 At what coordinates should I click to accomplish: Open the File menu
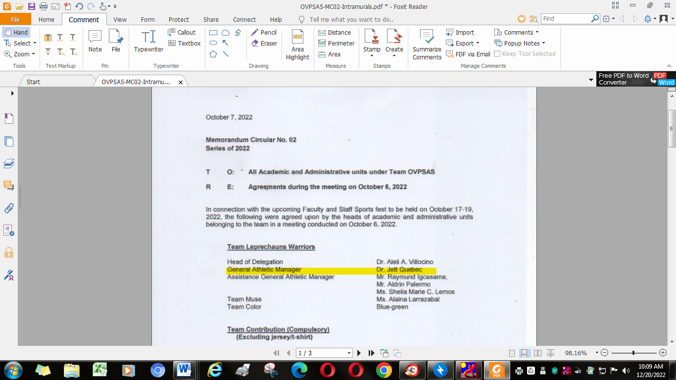(x=15, y=20)
